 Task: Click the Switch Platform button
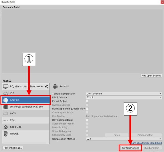coord(131,148)
